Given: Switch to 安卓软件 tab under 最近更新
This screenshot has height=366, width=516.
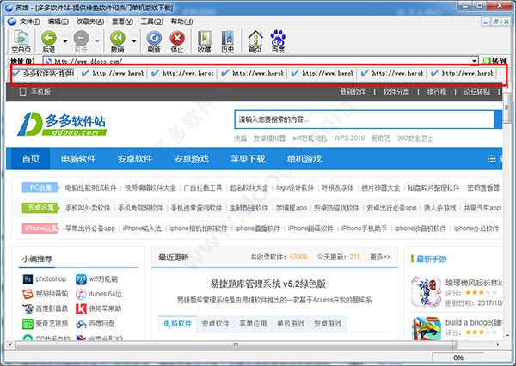Looking at the screenshot, I should (215, 324).
